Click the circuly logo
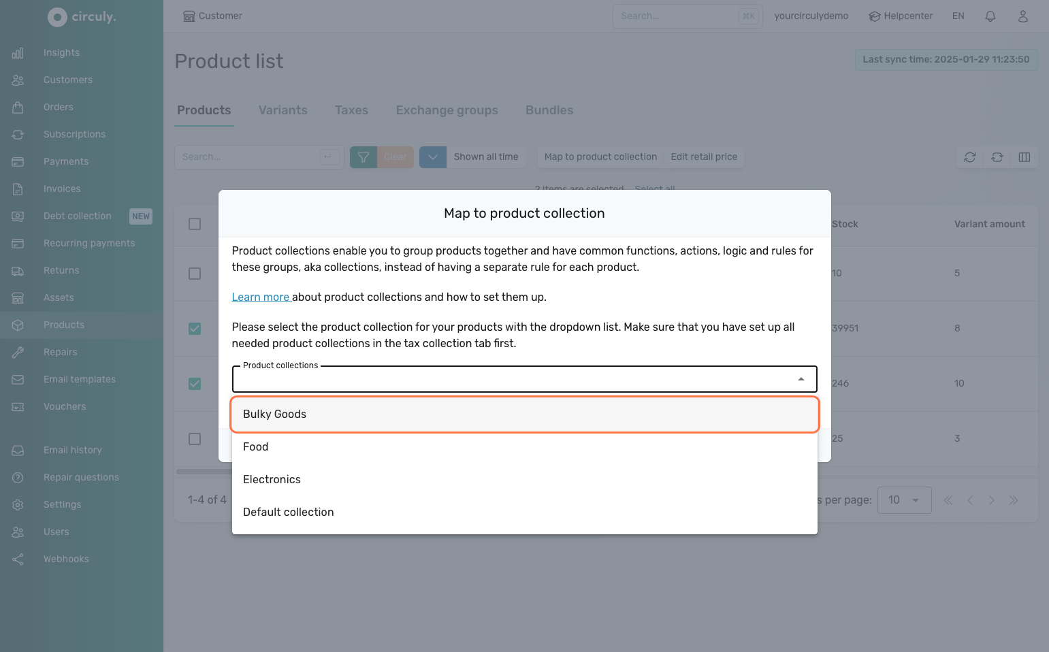The width and height of the screenshot is (1049, 652). pos(82,16)
